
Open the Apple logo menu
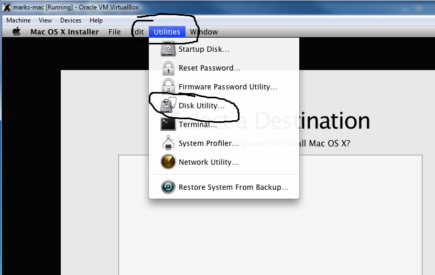[16, 32]
